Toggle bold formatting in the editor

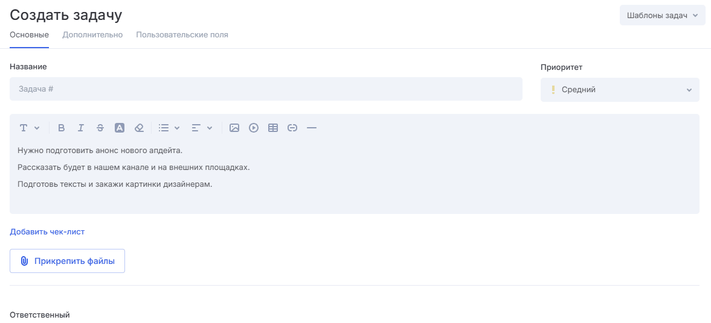pyautogui.click(x=62, y=128)
